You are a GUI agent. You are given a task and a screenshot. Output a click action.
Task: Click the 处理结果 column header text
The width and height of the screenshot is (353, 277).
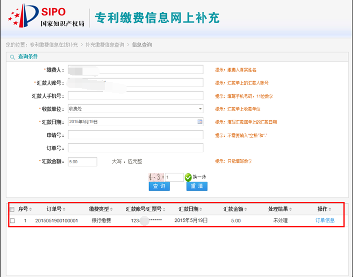tap(278, 209)
